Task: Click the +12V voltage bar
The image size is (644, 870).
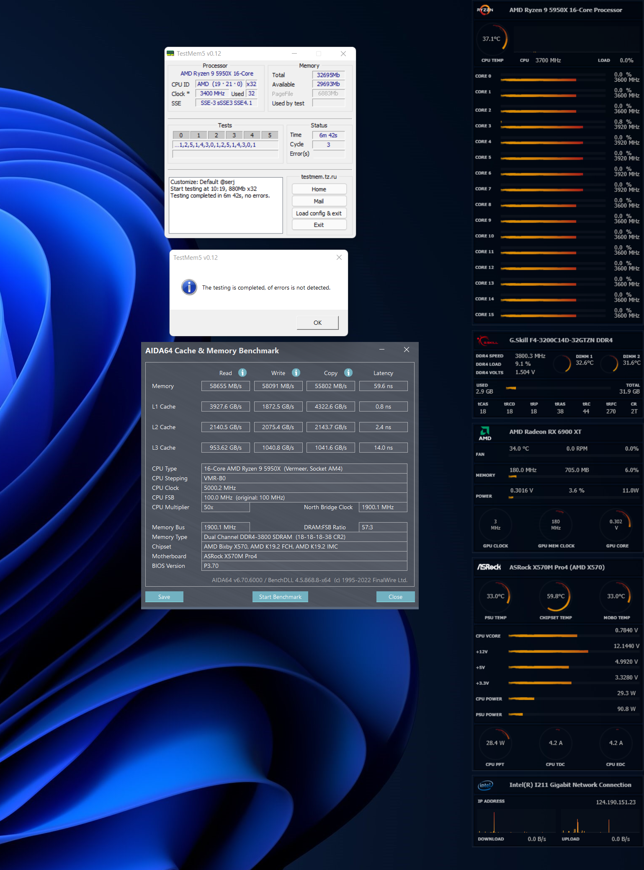Action: click(573, 652)
